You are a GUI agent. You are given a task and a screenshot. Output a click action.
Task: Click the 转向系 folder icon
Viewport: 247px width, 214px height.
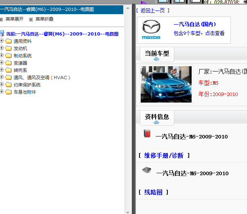point(8,70)
